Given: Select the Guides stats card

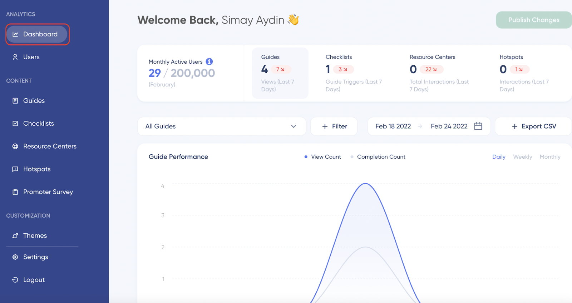Looking at the screenshot, I should (280, 73).
